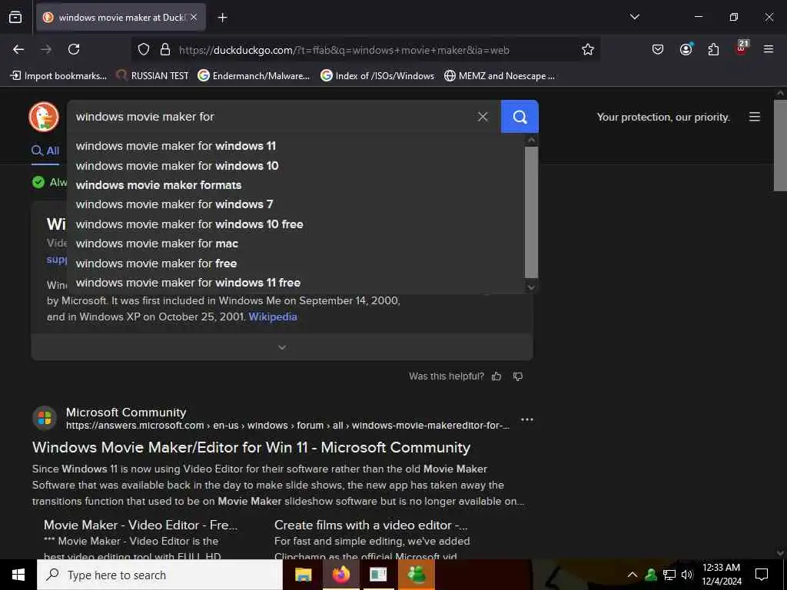Open the Endermanch/Malware bookmark
This screenshot has width=787, height=590.
tap(254, 76)
